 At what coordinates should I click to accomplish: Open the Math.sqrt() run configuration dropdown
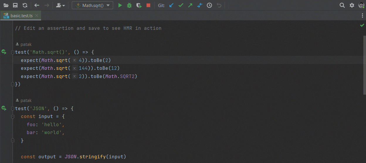click(92, 5)
